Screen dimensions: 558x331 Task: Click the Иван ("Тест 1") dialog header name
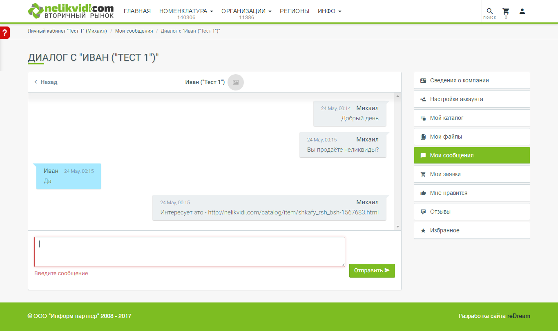pyautogui.click(x=205, y=82)
